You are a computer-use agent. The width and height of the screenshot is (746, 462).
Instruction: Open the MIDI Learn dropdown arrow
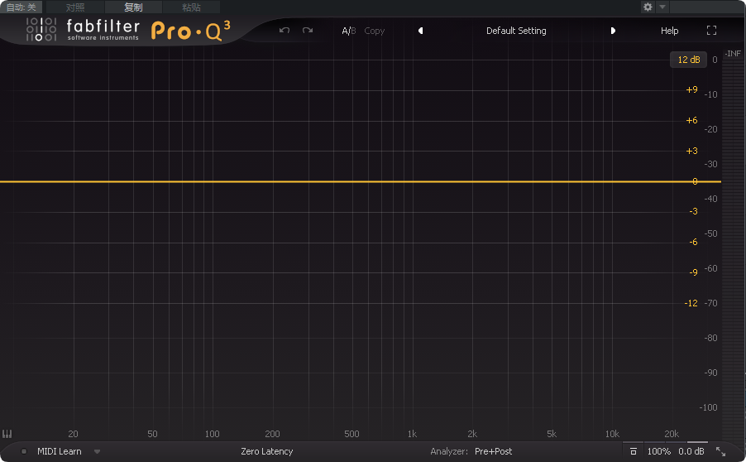coord(97,451)
